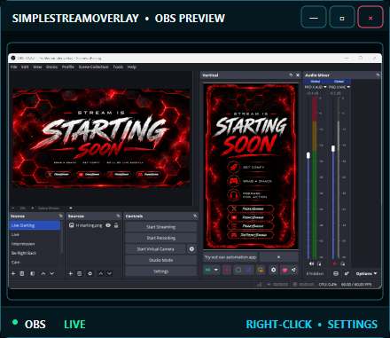The image size is (390, 338).
Task: Pop out the Scenes dock
Action: (x=61, y=216)
